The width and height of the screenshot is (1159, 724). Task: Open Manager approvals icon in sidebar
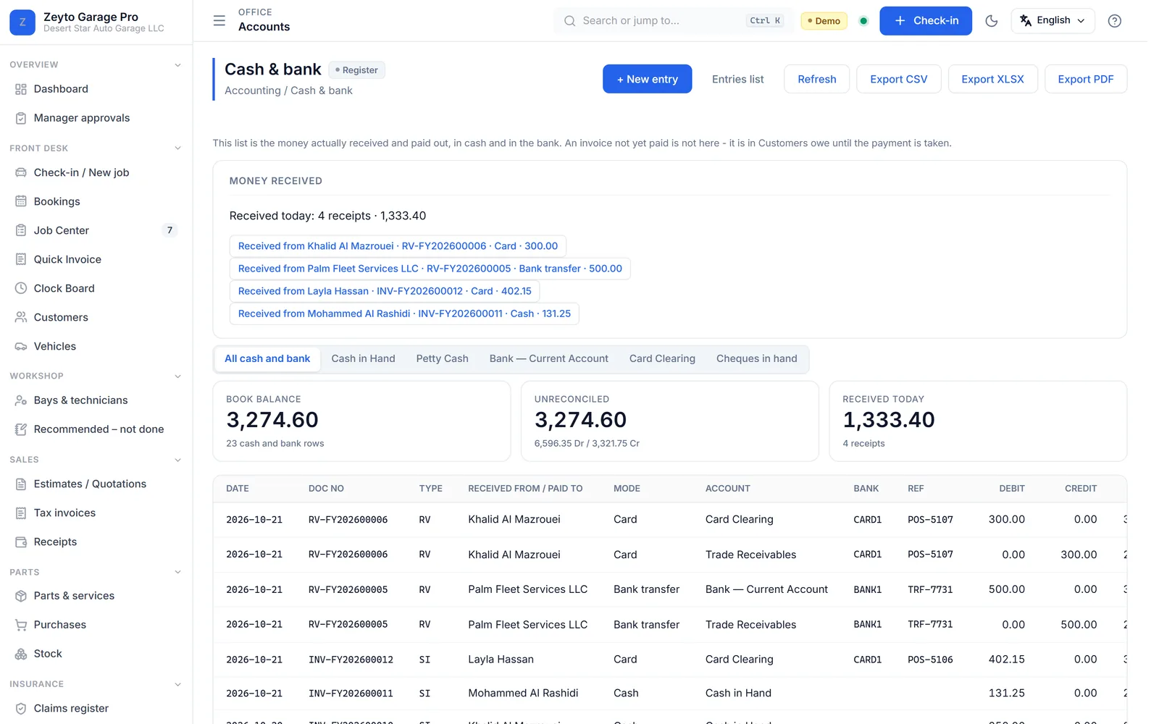click(21, 118)
